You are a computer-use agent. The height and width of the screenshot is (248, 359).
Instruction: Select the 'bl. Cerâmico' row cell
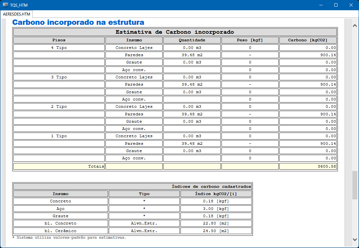[x=60, y=231]
